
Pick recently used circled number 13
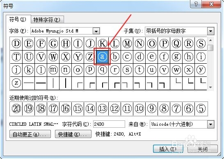point(103,108)
